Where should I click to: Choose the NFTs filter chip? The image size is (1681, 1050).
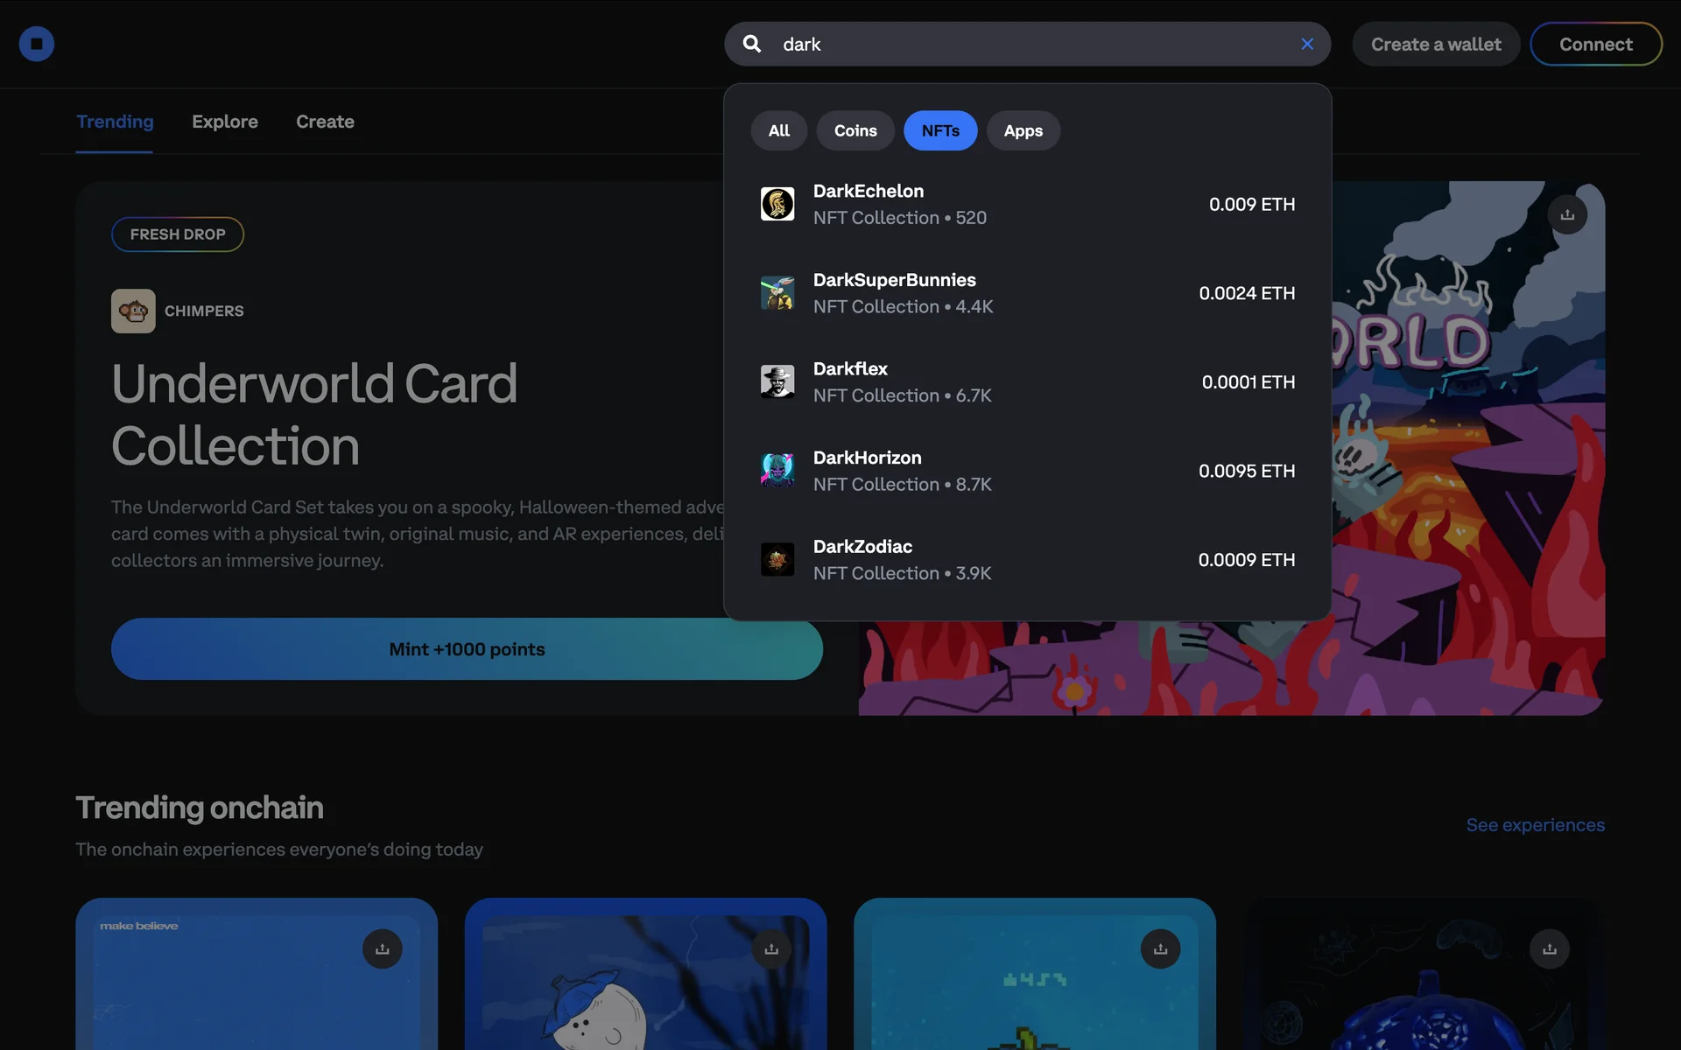coord(940,130)
